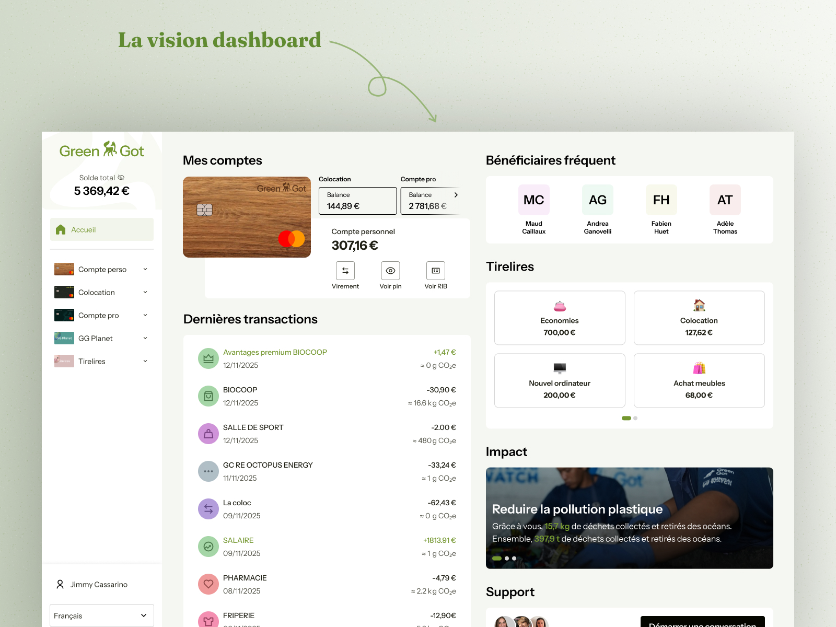The width and height of the screenshot is (836, 627).
Task: Select third Impact carousel dot
Action: [514, 559]
